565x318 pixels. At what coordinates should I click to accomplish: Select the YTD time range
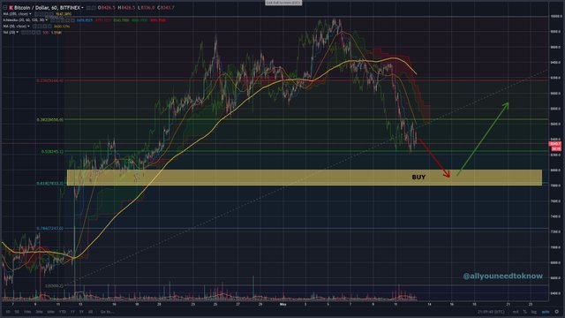click(x=63, y=312)
